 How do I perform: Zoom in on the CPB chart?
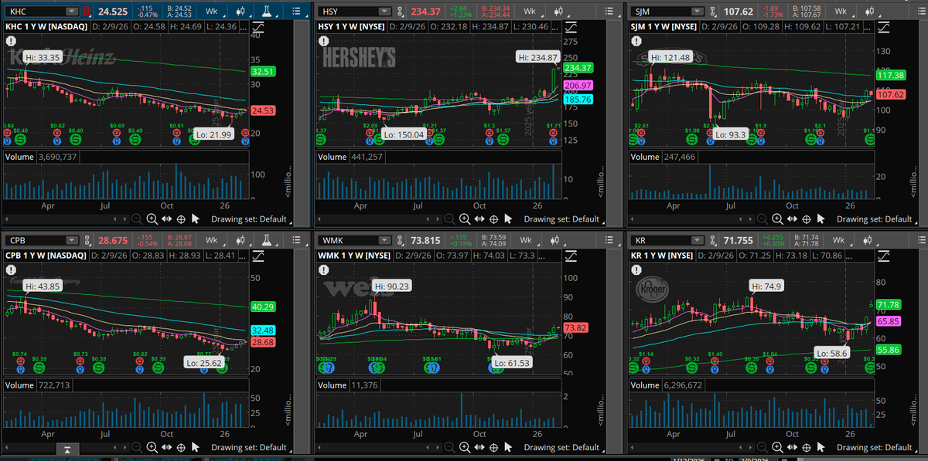point(152,447)
